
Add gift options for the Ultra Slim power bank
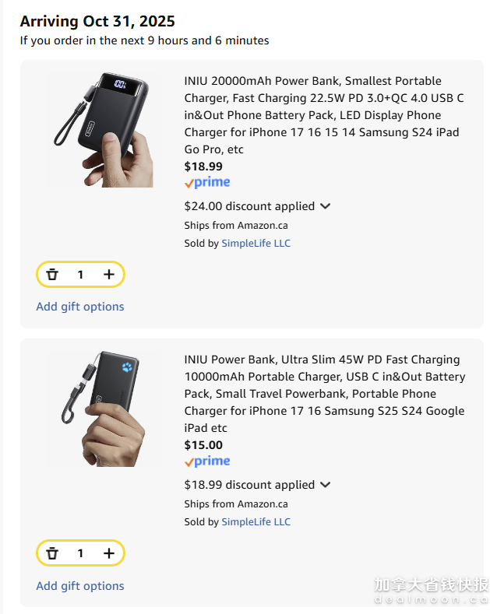(80, 586)
